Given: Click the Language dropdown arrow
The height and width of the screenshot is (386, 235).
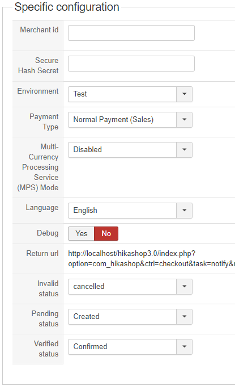Looking at the screenshot, I should click(x=185, y=211).
